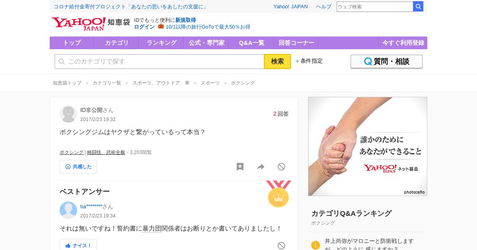Click the report icon under the question
The height and width of the screenshot is (250, 477).
pos(281,167)
